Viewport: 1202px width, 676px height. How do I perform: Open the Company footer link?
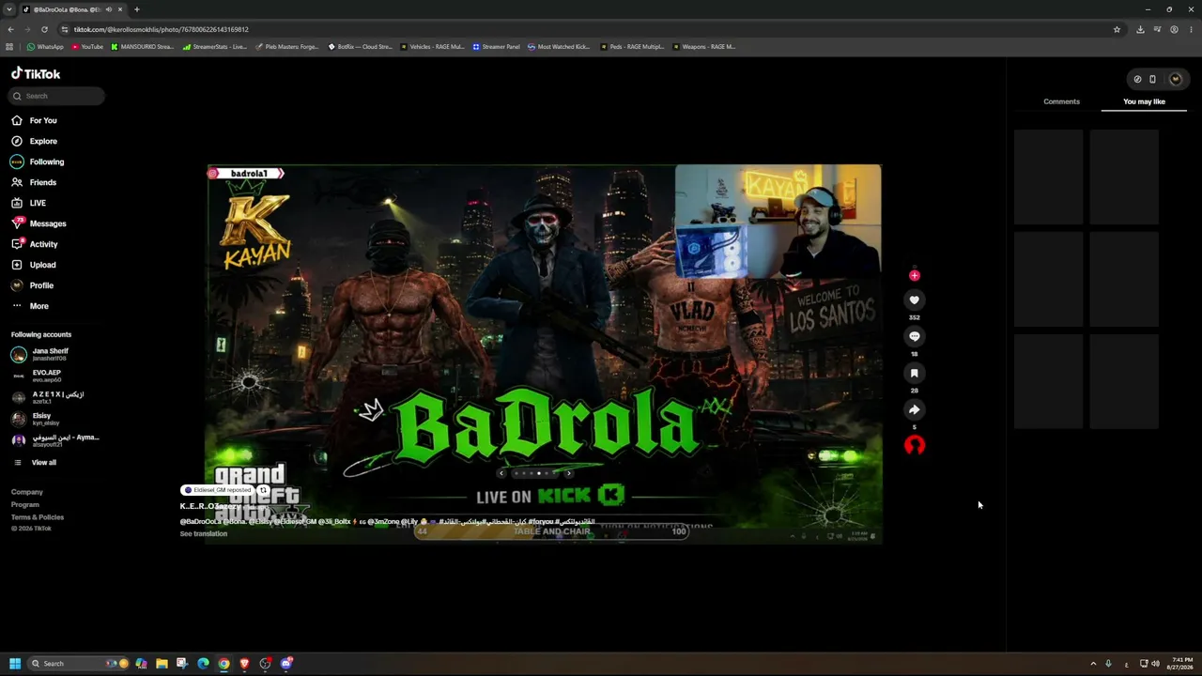coord(27,492)
